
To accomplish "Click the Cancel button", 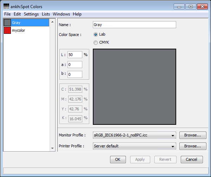I will (192, 160).
